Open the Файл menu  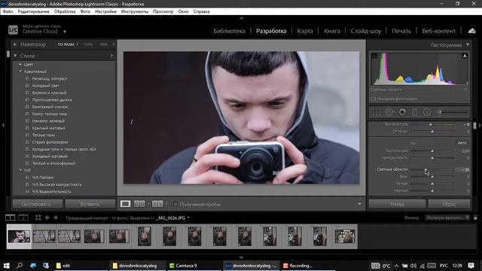[8, 11]
